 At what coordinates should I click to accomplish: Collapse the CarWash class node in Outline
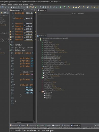38,40
